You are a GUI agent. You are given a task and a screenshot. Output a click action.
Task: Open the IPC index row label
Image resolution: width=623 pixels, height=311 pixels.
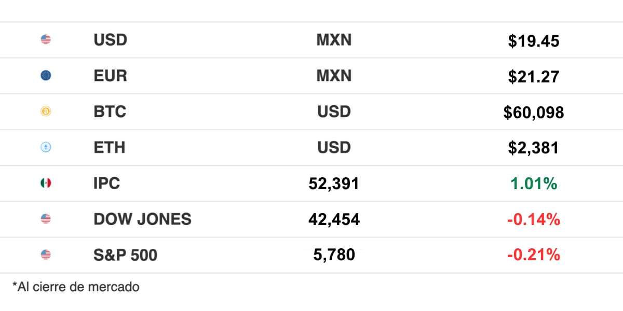[106, 183]
